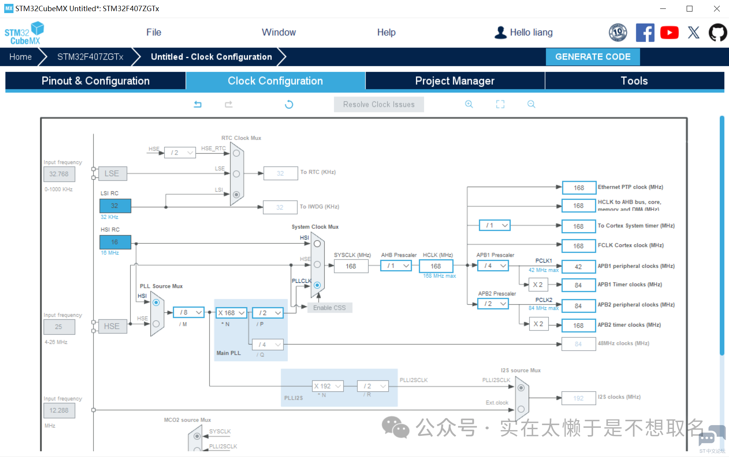
Task: Open the ST 10-year anniversary badge
Action: [x=618, y=32]
